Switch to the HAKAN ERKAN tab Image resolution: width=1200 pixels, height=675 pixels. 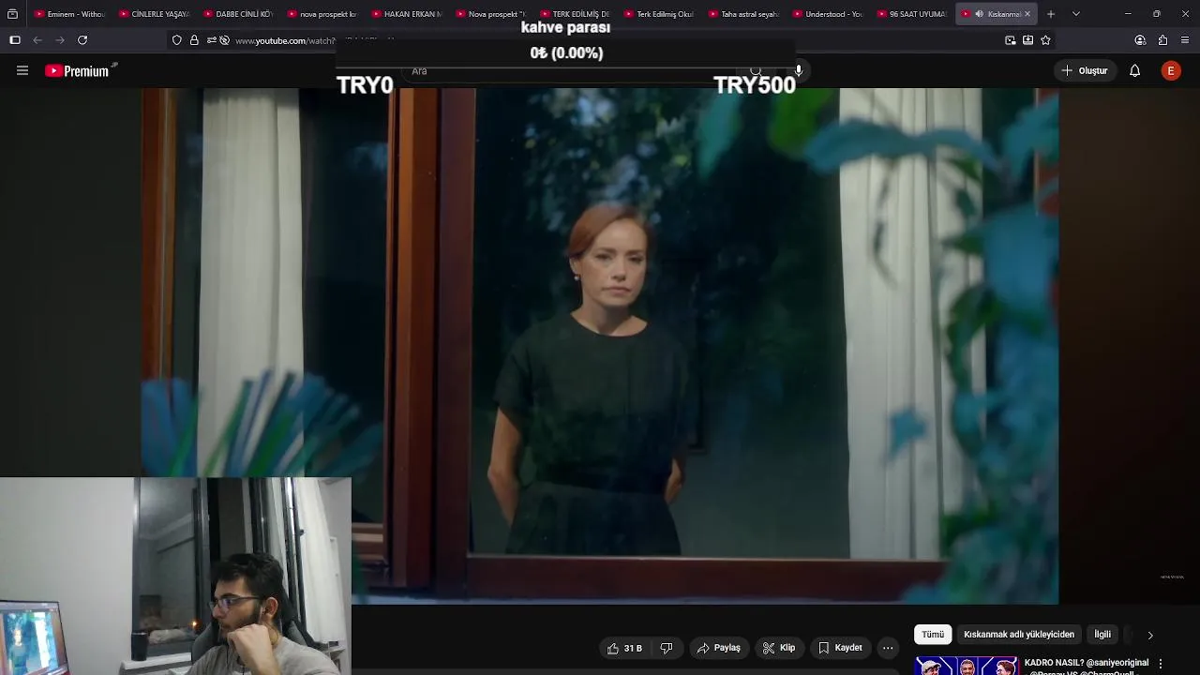(407, 14)
